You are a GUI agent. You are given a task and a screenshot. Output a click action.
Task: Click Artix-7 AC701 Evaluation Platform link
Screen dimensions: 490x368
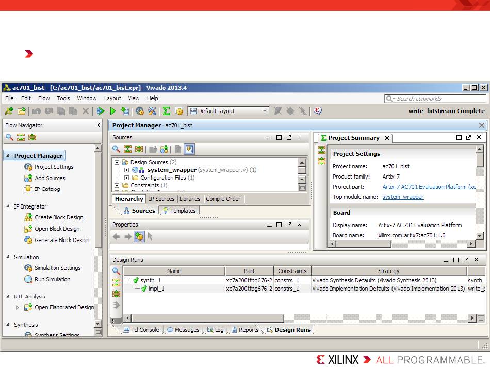[x=429, y=187]
